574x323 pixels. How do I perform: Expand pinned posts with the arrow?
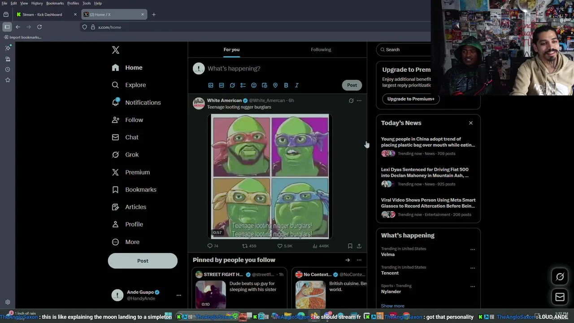click(x=348, y=260)
